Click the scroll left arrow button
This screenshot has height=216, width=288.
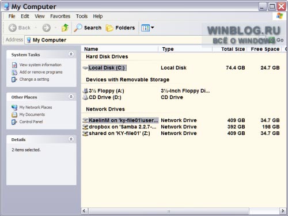click(84, 211)
